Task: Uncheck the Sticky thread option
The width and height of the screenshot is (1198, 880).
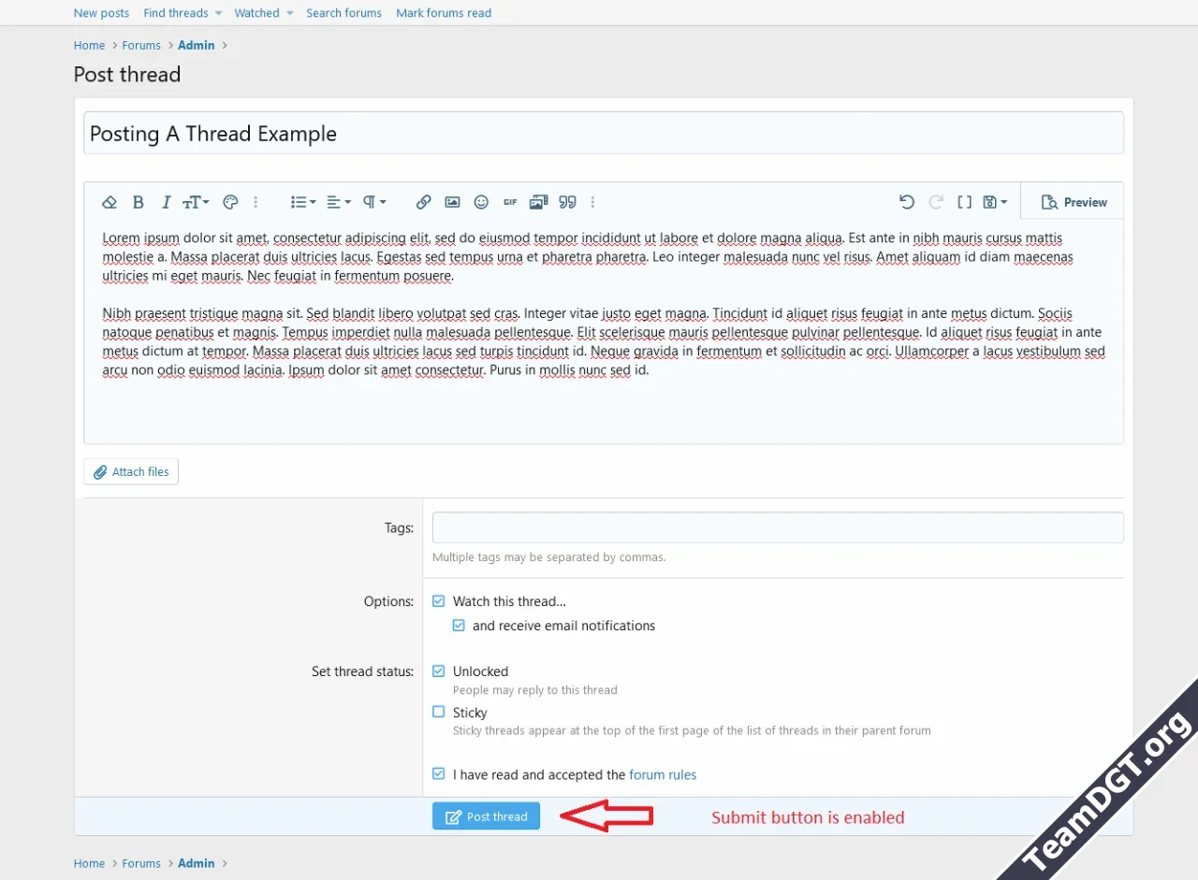Action: 438,712
